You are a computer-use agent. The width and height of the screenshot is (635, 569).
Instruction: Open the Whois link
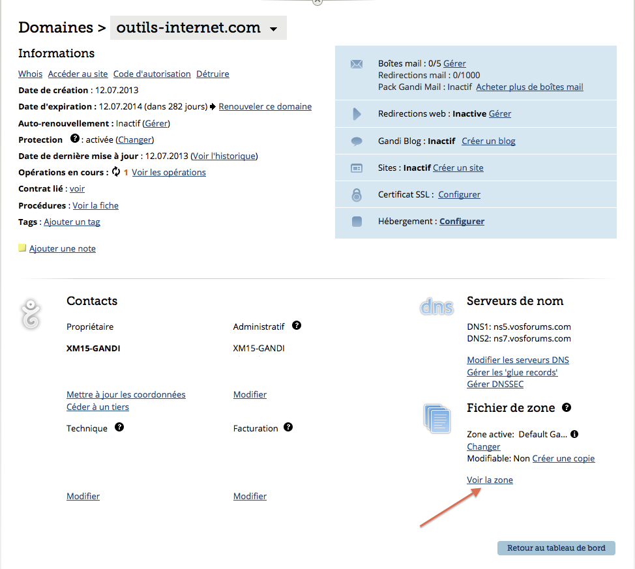31,74
